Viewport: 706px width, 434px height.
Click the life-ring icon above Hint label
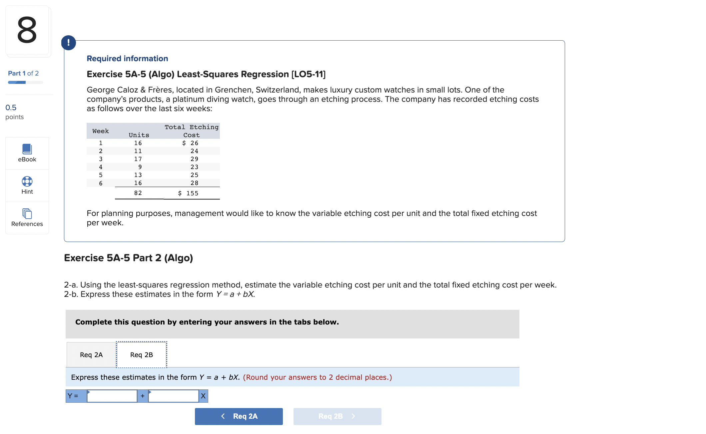click(27, 181)
